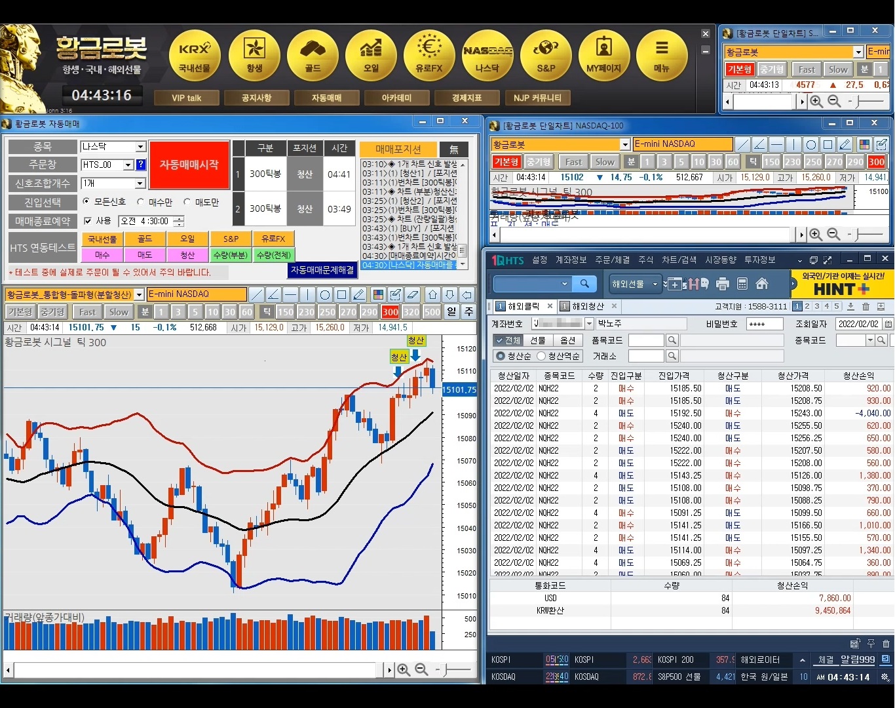The width and height of the screenshot is (895, 708).
Task: Select horizontal line tool in main chart toolbar
Action: [x=291, y=294]
